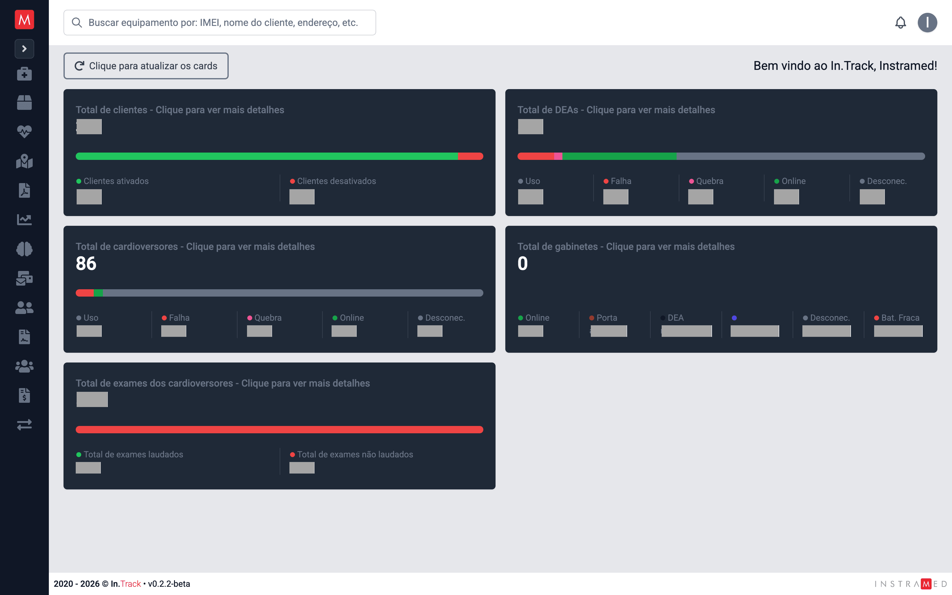Open the Total de cardioversores card

tap(279, 289)
